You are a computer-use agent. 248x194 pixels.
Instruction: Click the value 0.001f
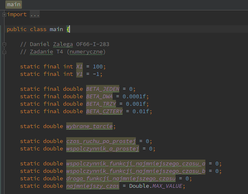click(136, 104)
